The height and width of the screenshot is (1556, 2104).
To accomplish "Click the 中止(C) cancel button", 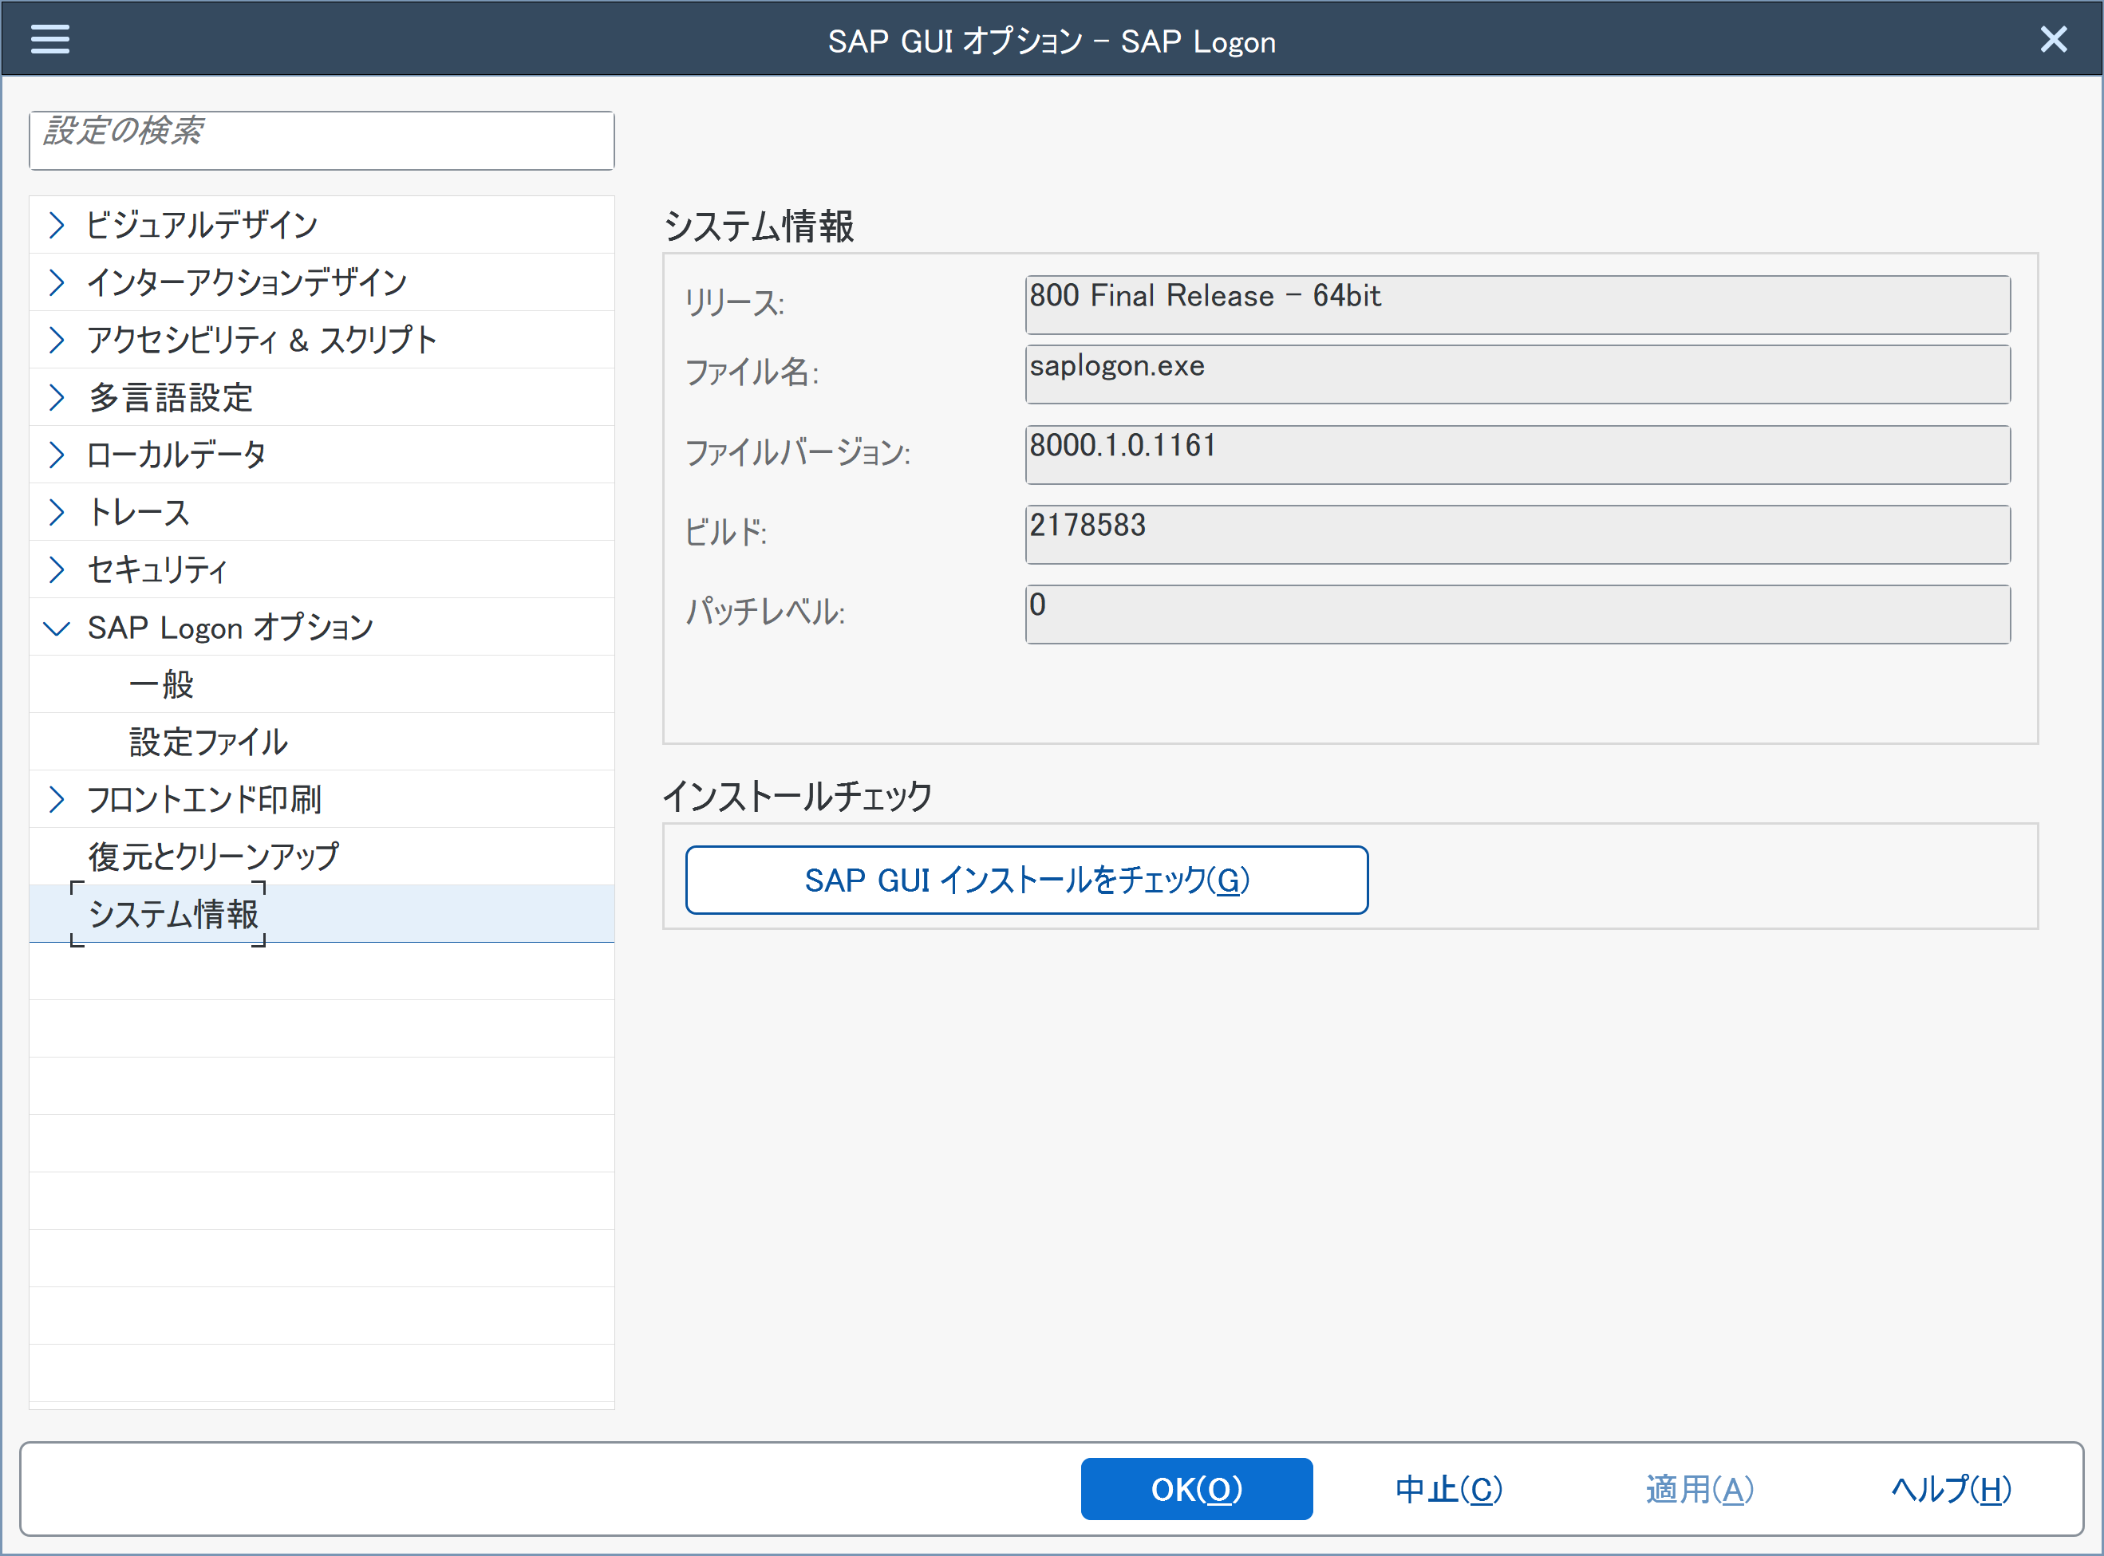I will tap(1448, 1489).
